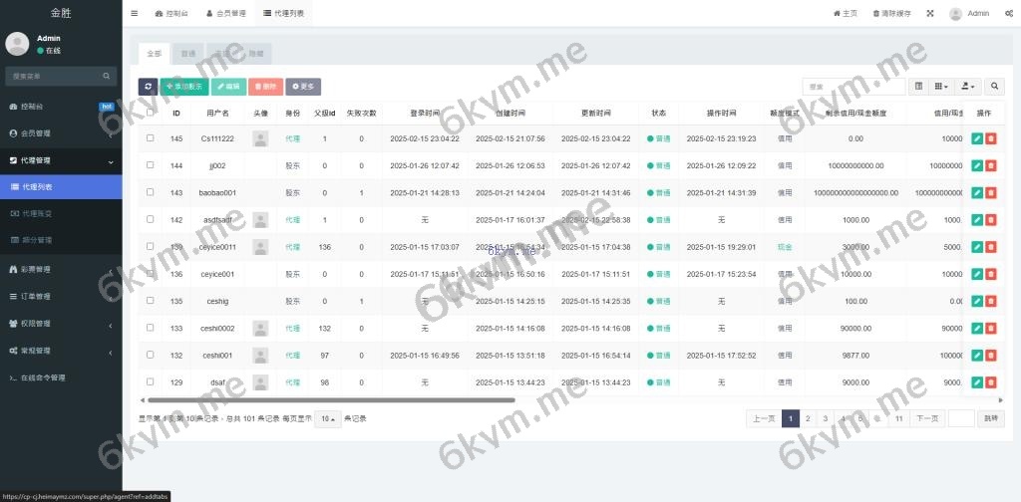Click the green edit icon for Cs111222
The height and width of the screenshot is (502, 1021).
[x=977, y=138]
